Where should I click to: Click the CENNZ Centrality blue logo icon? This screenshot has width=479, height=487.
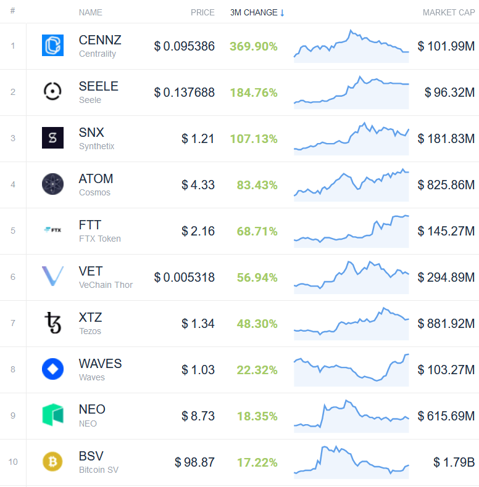pyautogui.click(x=52, y=46)
